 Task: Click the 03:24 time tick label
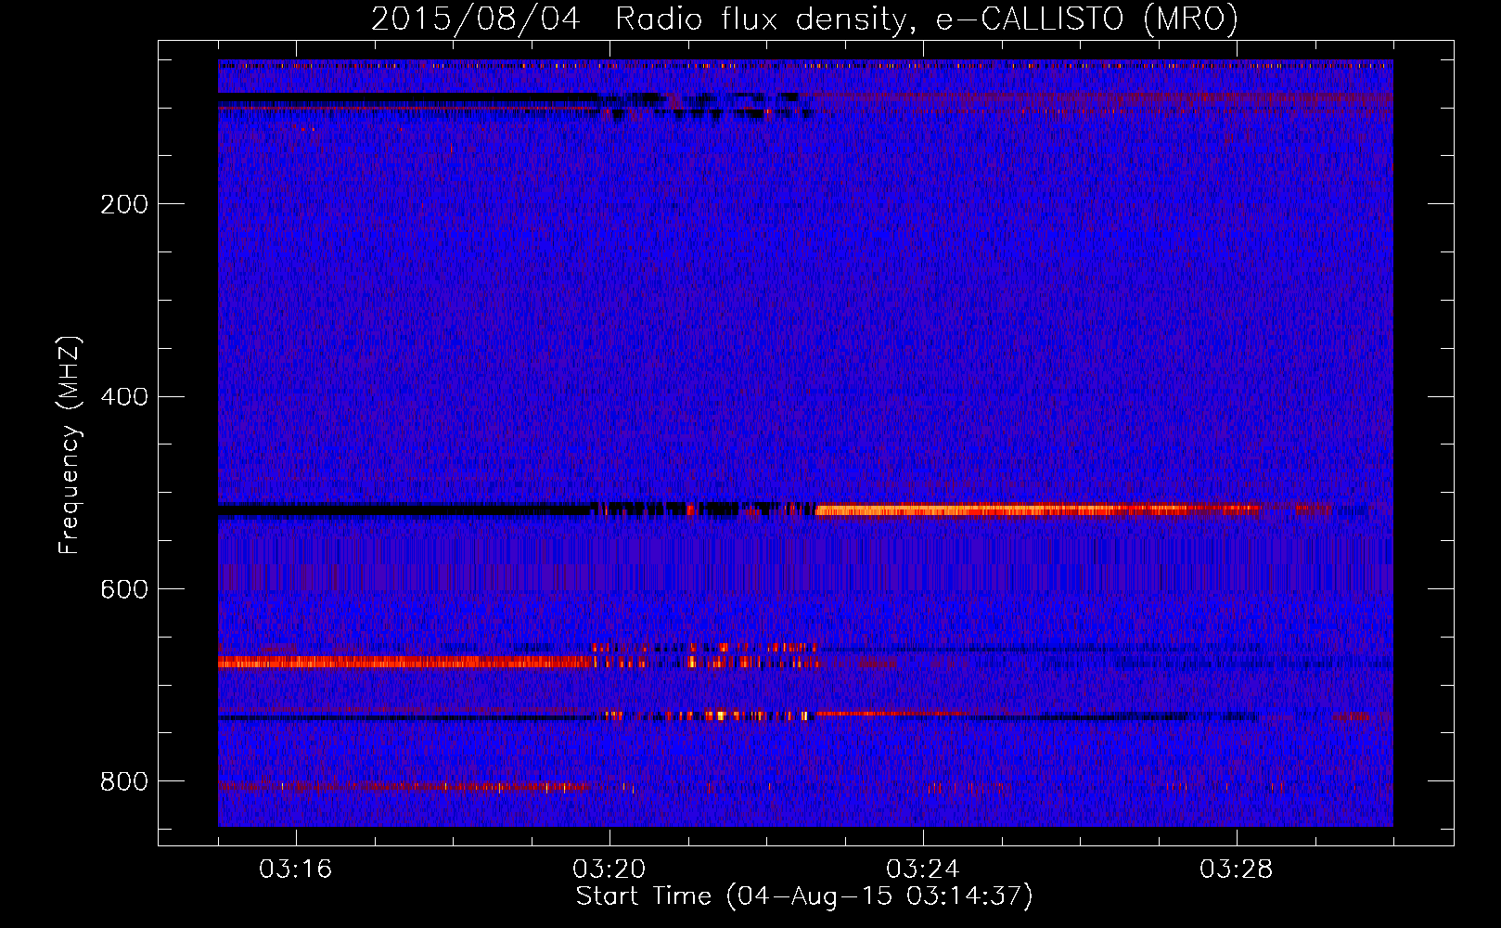(x=922, y=870)
